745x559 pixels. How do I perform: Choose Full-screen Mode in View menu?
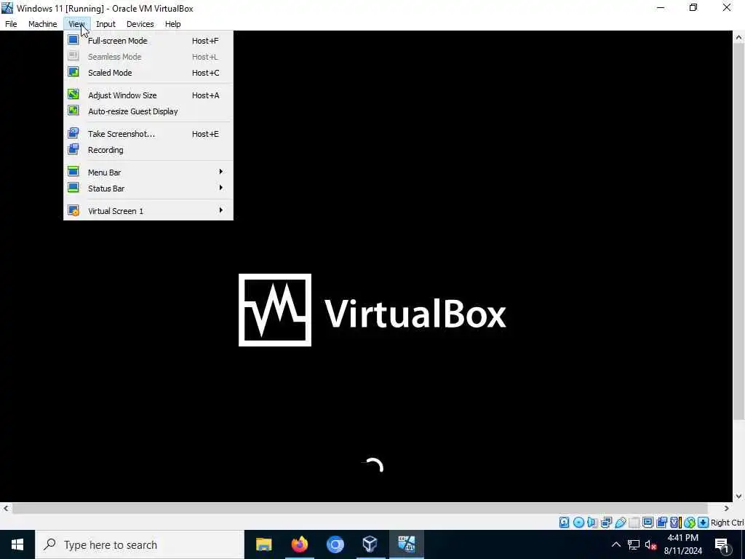[148, 41]
